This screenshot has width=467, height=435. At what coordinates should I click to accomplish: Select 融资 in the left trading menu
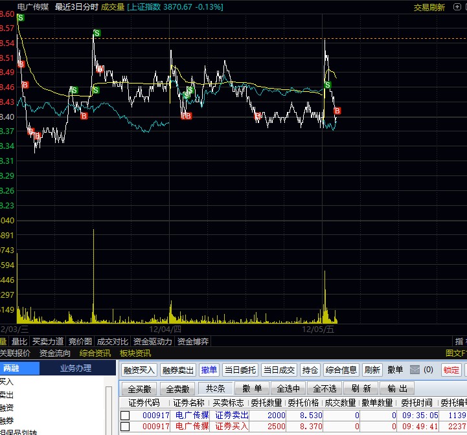(x=6, y=408)
